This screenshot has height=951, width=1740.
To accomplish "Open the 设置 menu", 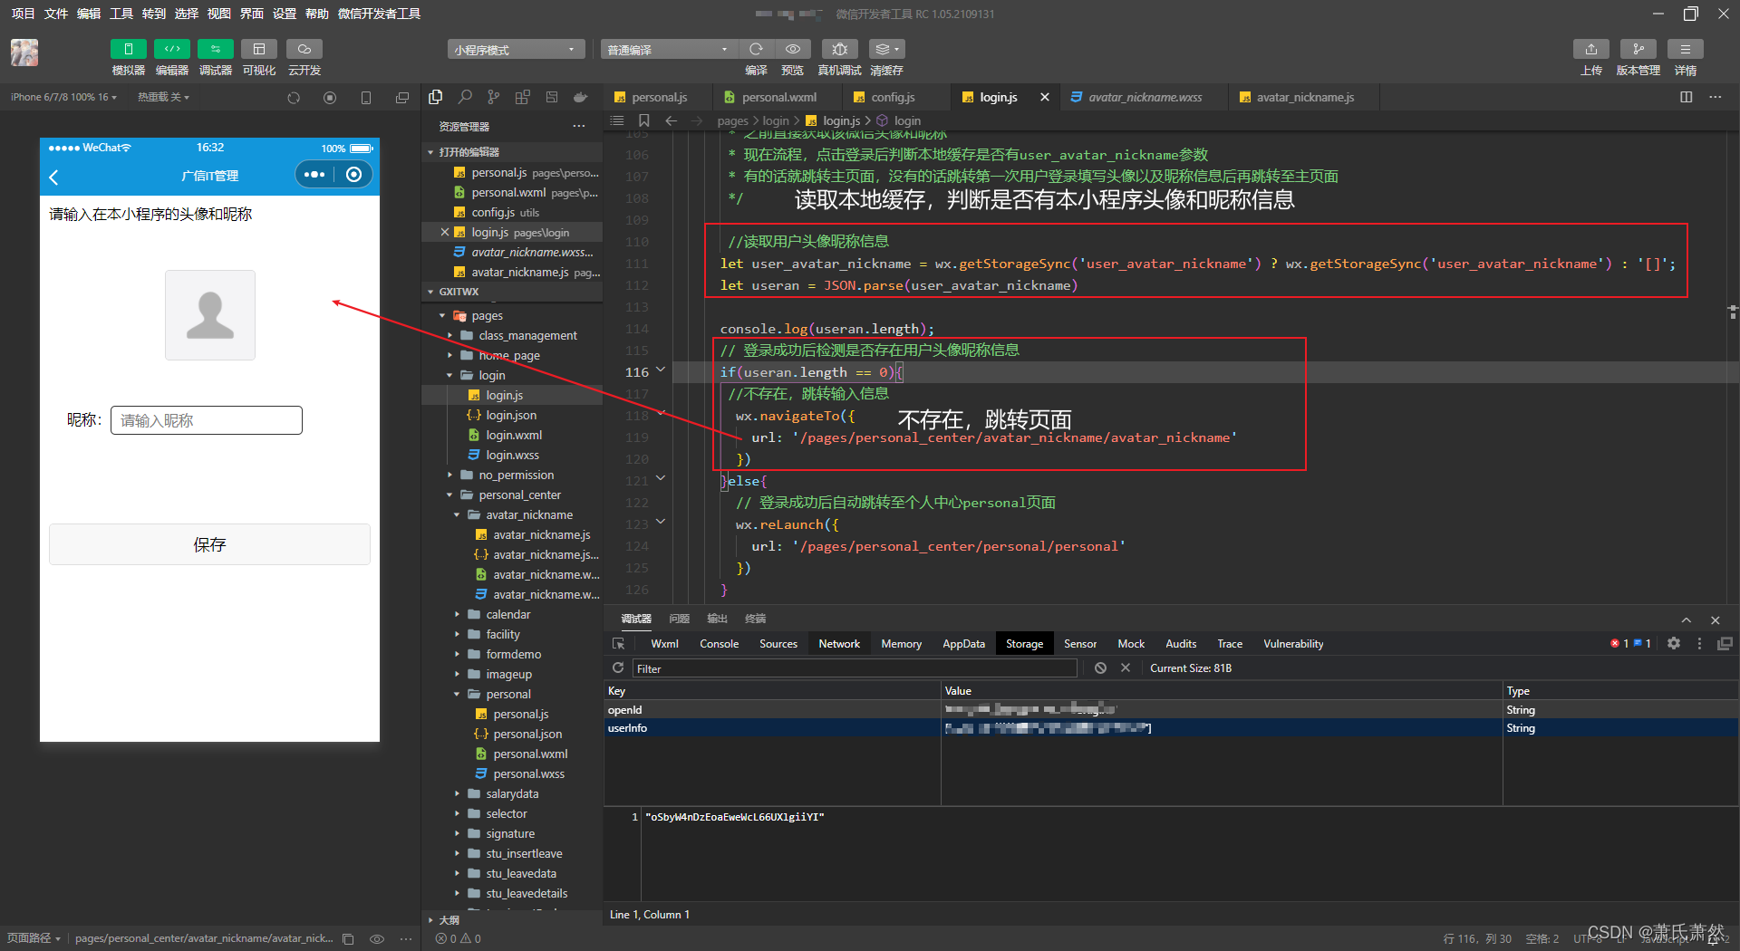I will (285, 14).
